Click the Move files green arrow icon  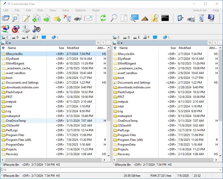pyautogui.click(x=47, y=18)
